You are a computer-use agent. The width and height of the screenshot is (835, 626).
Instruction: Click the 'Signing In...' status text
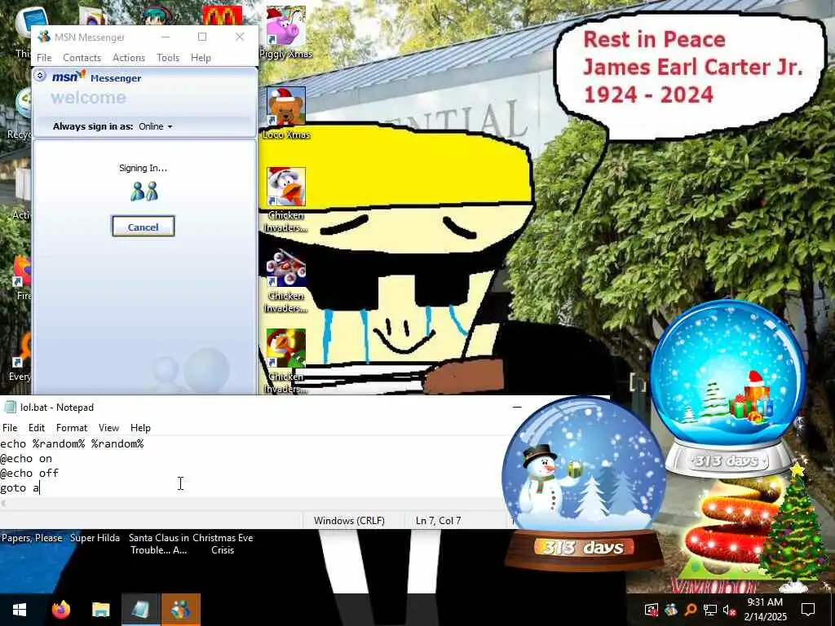click(143, 168)
